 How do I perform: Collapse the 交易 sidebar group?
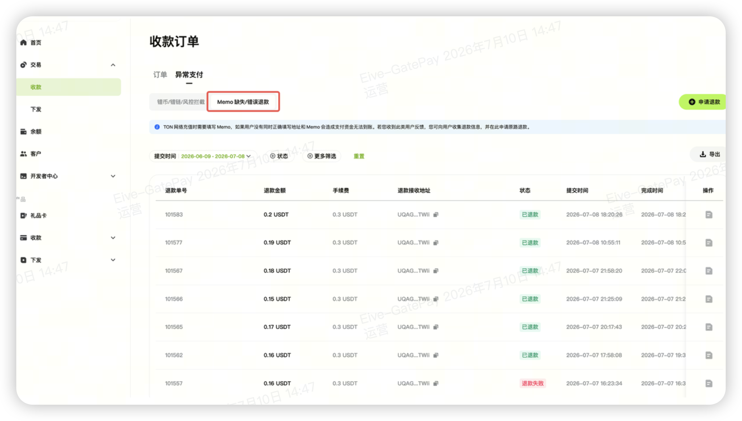(113, 65)
